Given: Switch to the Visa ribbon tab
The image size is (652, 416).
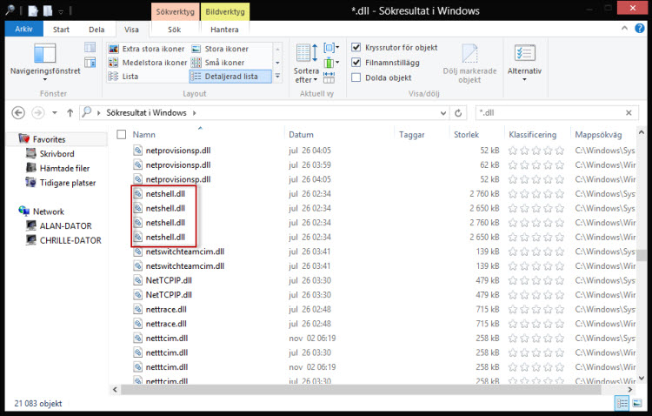Looking at the screenshot, I should (x=131, y=30).
